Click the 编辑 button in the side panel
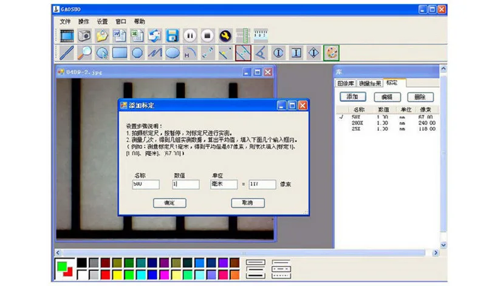The image size is (486, 286). coord(387,97)
